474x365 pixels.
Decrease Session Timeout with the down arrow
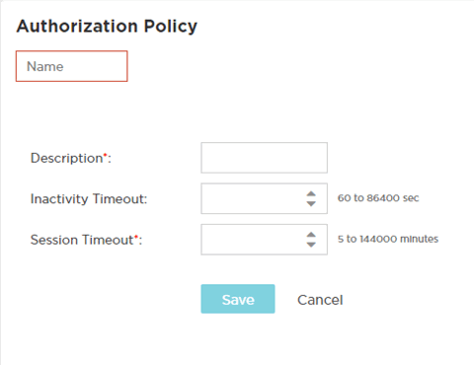coord(311,245)
